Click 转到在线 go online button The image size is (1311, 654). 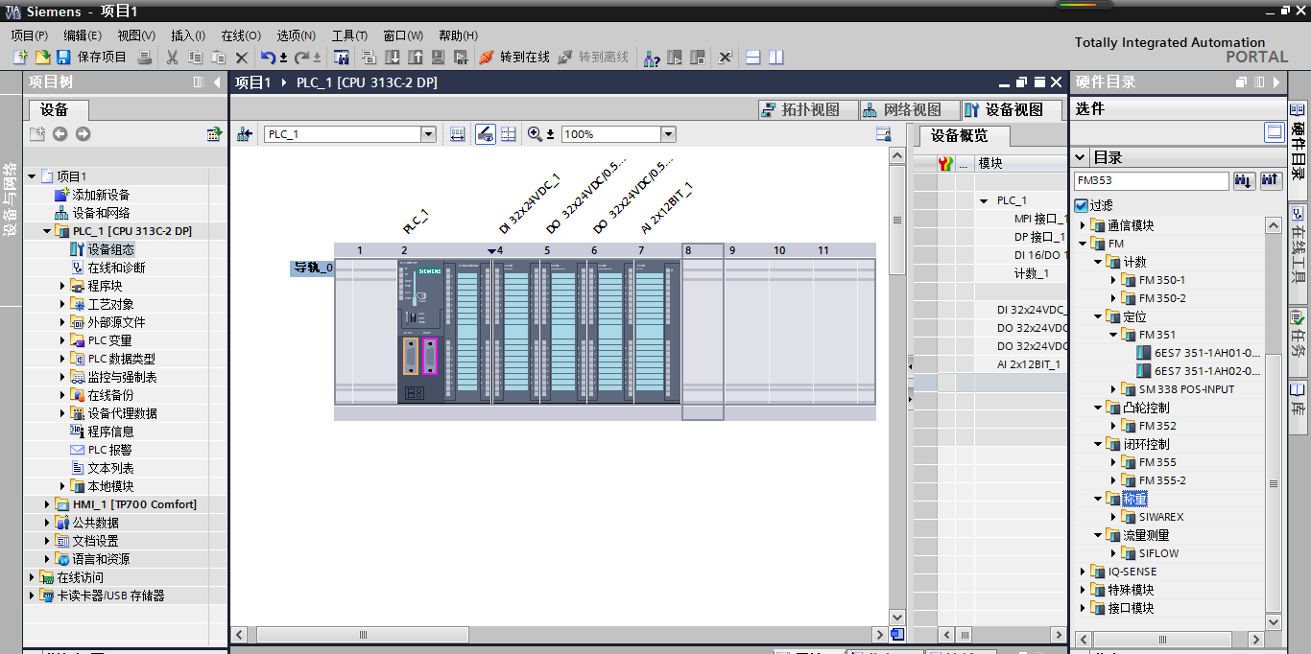(x=515, y=58)
